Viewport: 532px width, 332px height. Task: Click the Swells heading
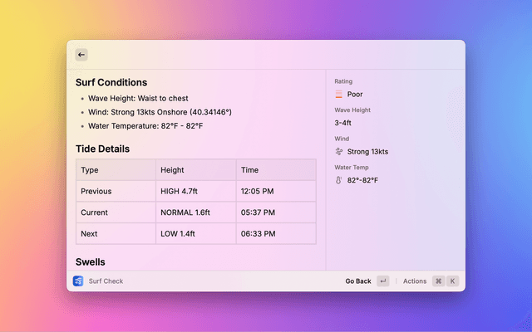pos(91,262)
